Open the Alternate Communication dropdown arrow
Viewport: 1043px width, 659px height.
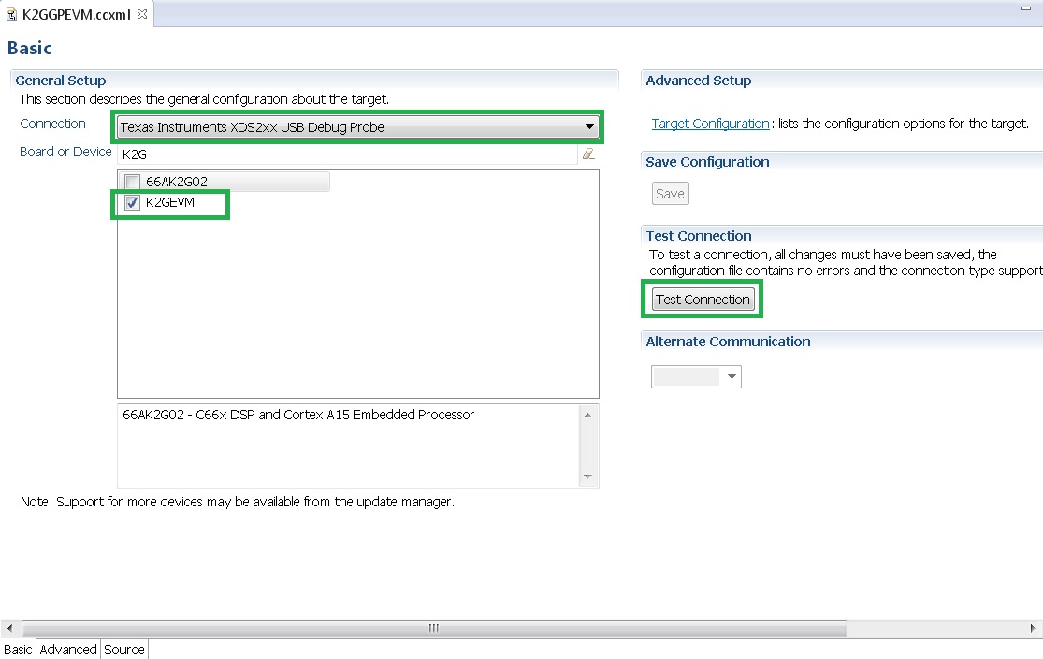pyautogui.click(x=733, y=376)
